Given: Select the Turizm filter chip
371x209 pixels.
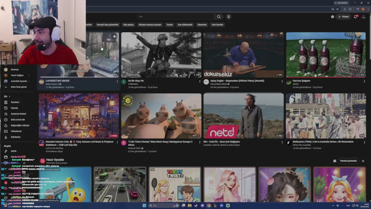Looking at the screenshot, I should 170,25.
